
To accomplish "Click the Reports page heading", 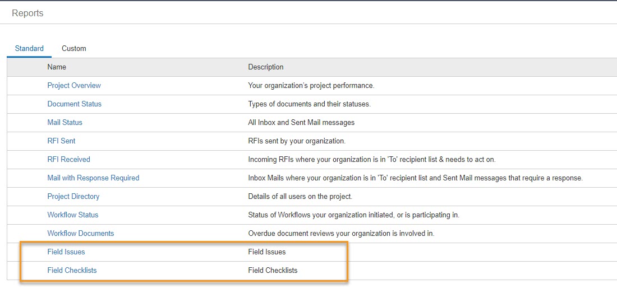I will click(x=27, y=13).
